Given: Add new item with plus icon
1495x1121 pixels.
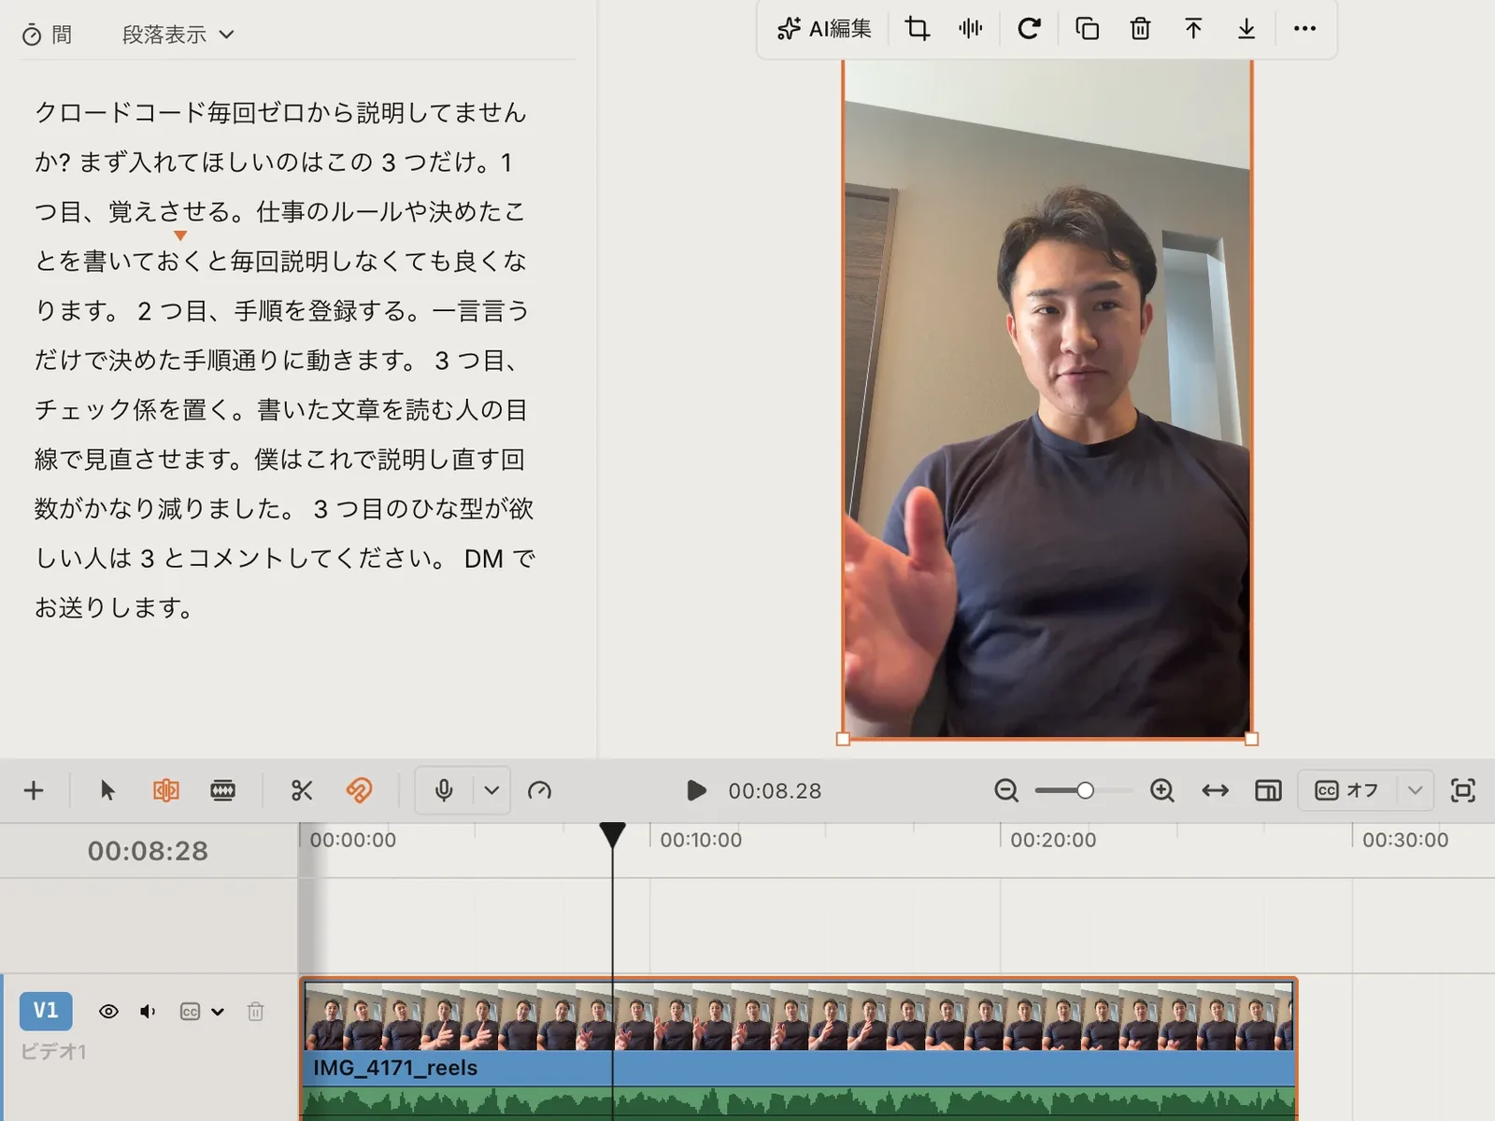Looking at the screenshot, I should (34, 790).
